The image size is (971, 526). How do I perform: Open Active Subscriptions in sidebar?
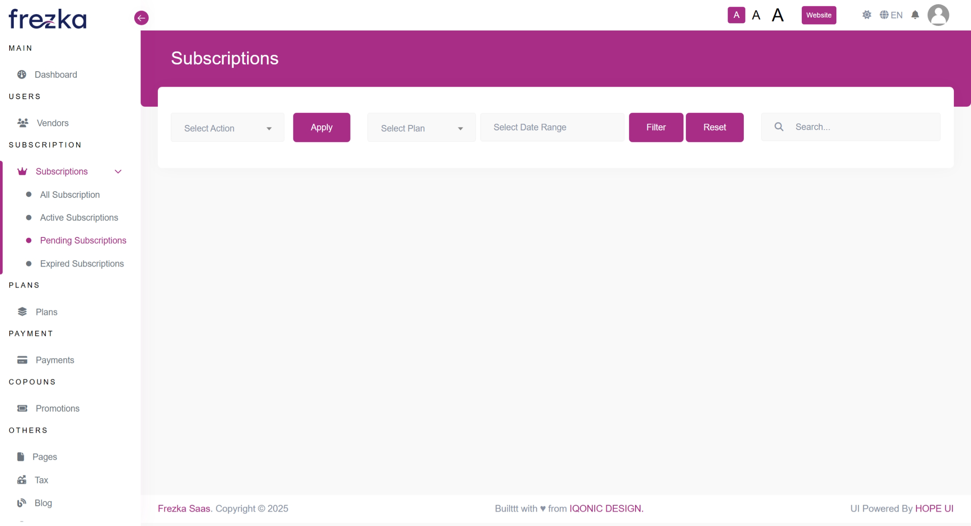tap(79, 217)
